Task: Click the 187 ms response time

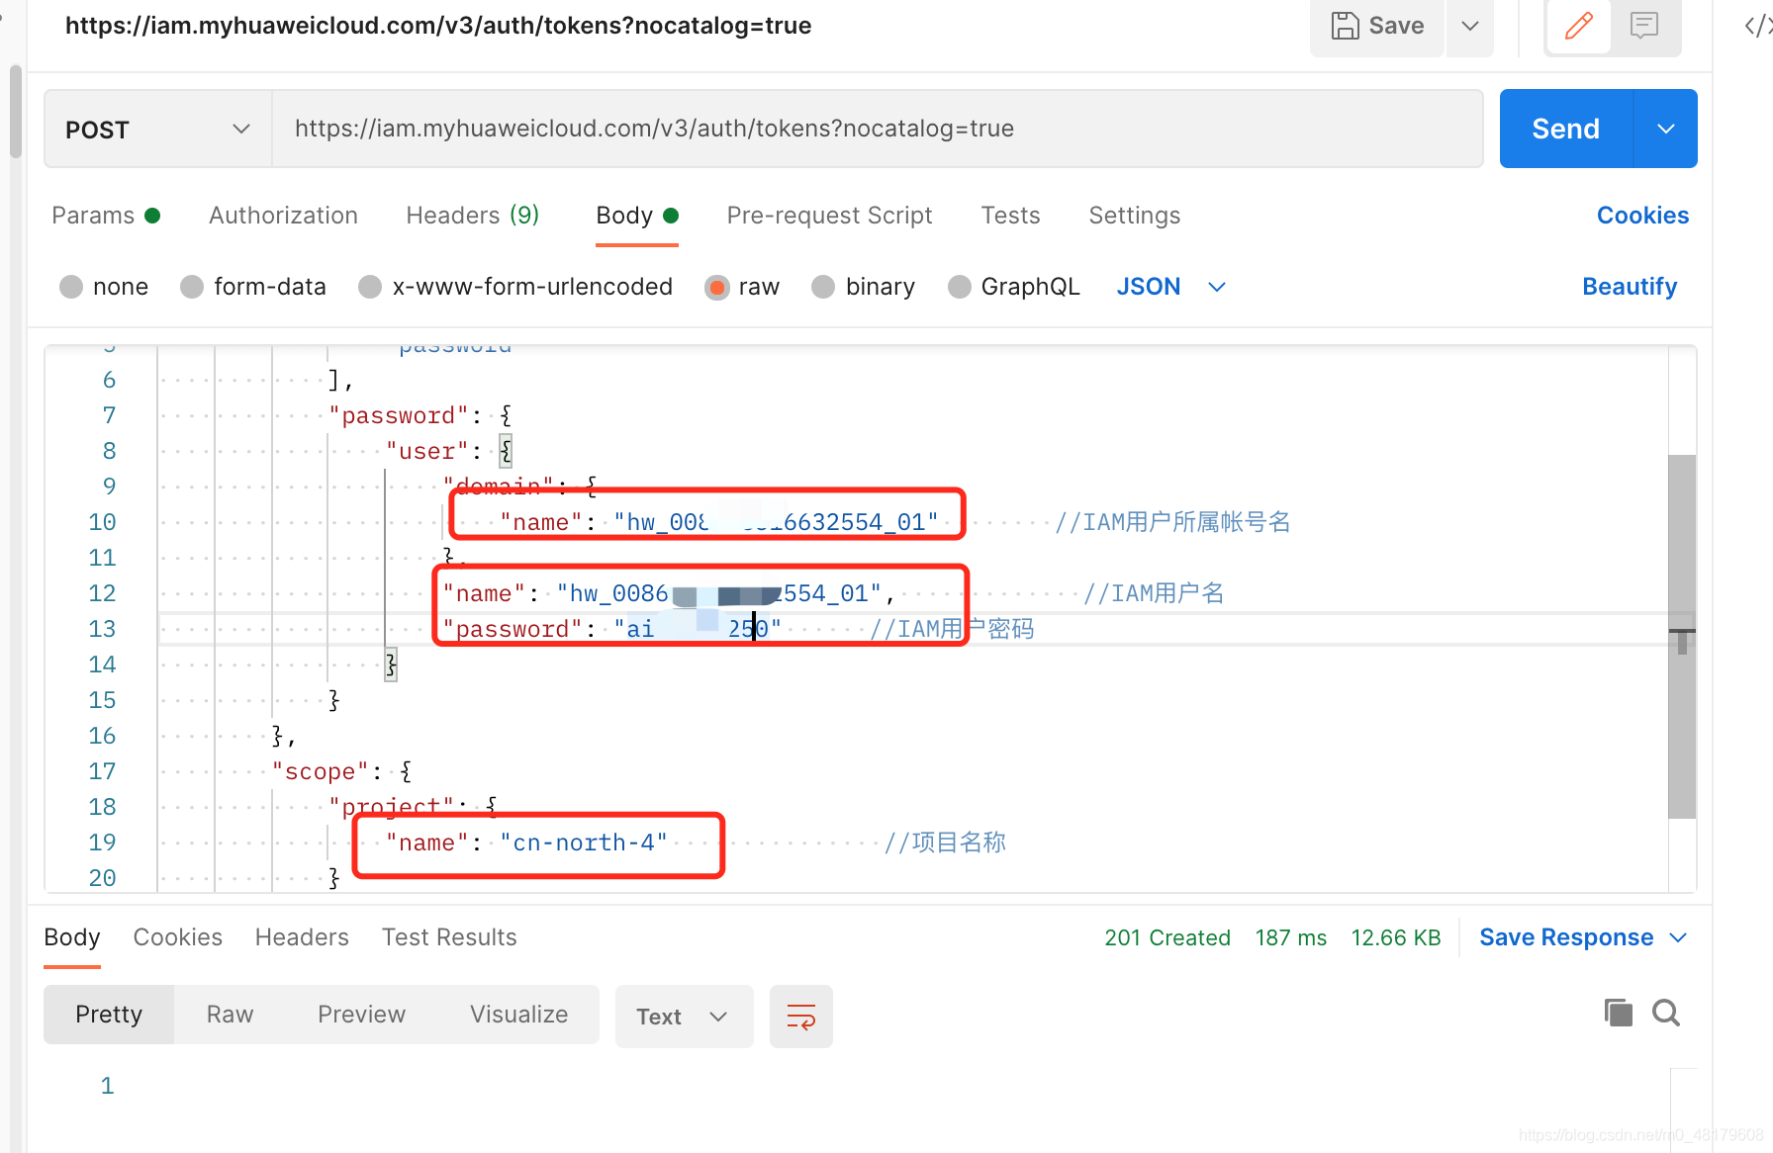Action: (1290, 937)
